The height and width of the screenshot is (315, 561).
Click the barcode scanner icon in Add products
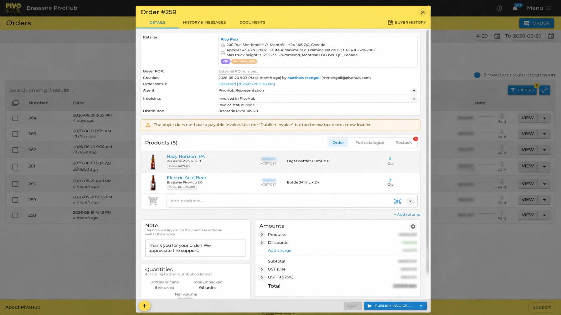click(x=398, y=201)
